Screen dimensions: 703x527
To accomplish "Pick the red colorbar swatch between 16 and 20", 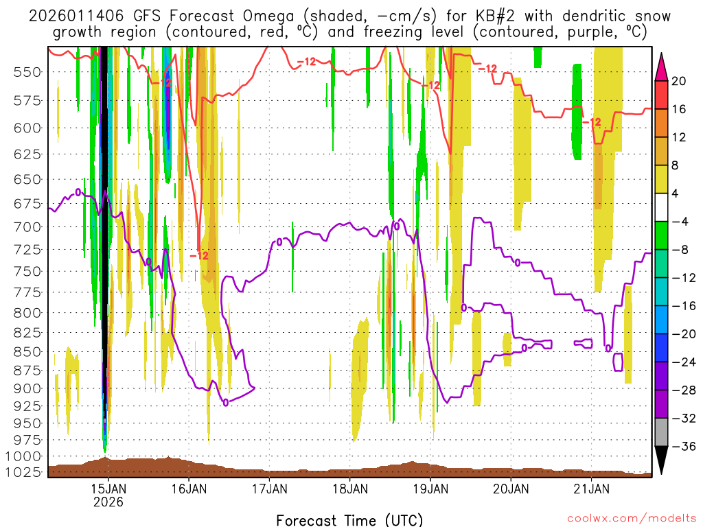I will click(x=661, y=95).
